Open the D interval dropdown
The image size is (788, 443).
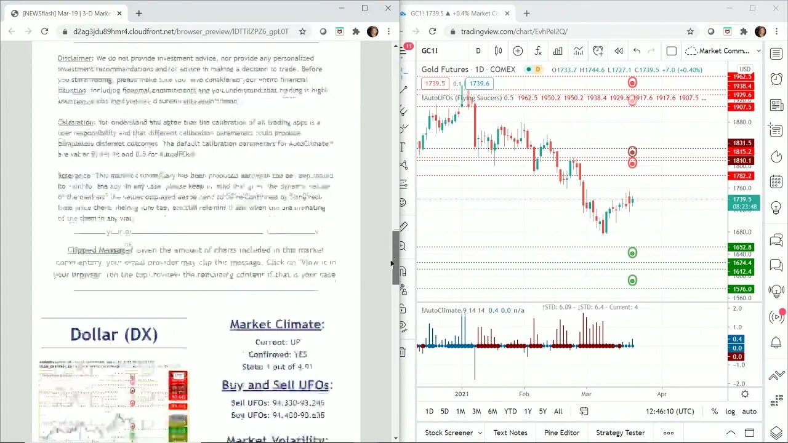click(x=478, y=51)
